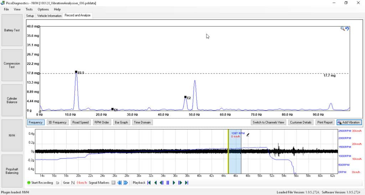Go to previous signal marker
Image resolution: width=365 pixels, height=195 pixels.
pyautogui.click(x=120, y=183)
